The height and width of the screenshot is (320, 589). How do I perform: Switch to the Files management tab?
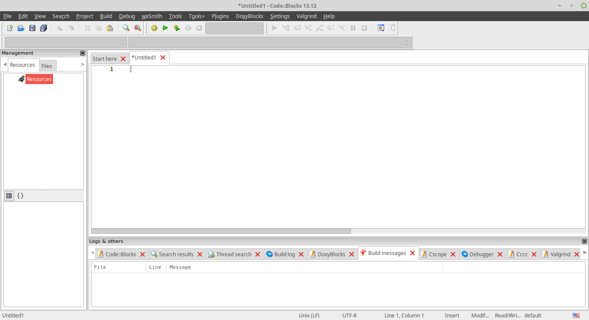tap(47, 66)
